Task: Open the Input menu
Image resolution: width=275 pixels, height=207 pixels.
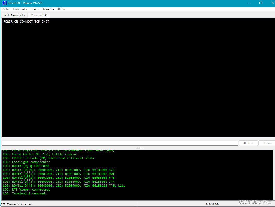Action: pos(35,9)
